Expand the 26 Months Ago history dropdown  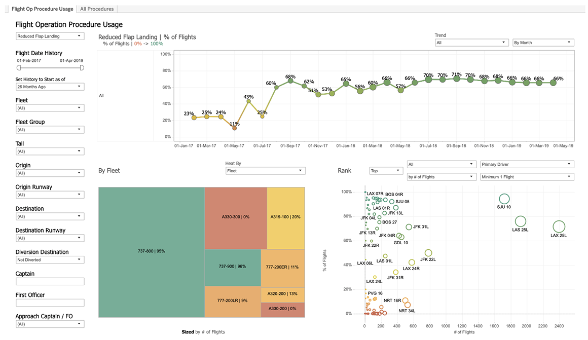(50, 87)
